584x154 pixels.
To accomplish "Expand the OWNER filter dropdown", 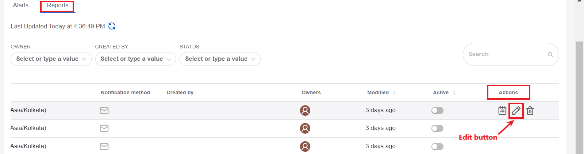I will tap(51, 59).
